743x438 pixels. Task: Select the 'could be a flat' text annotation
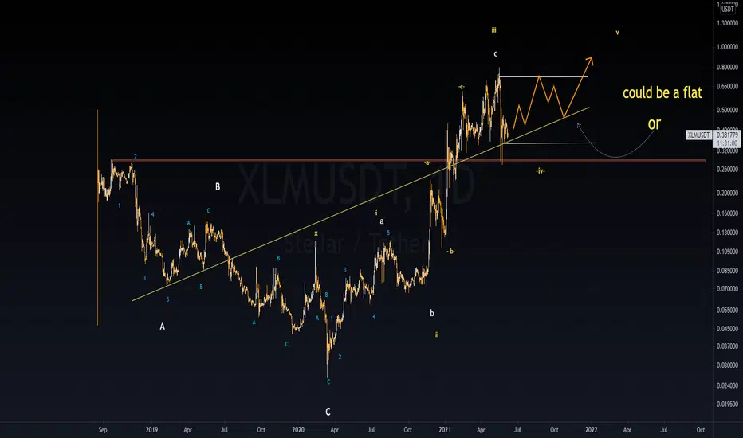click(662, 93)
